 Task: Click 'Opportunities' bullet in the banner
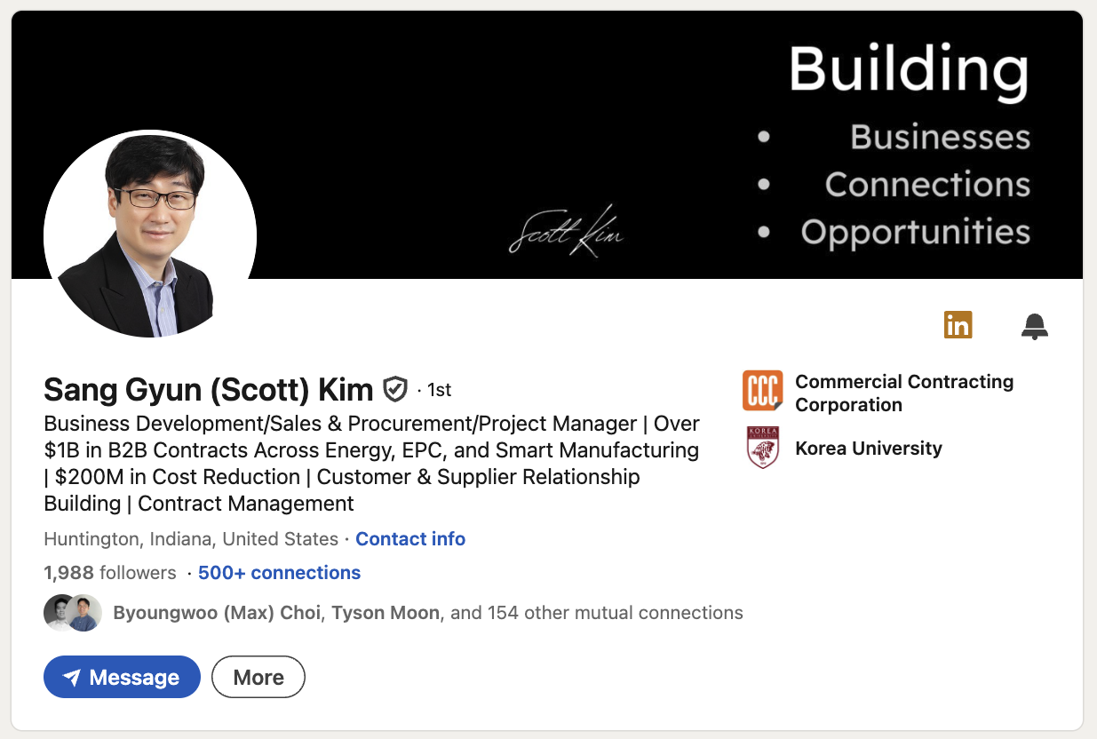click(x=915, y=232)
